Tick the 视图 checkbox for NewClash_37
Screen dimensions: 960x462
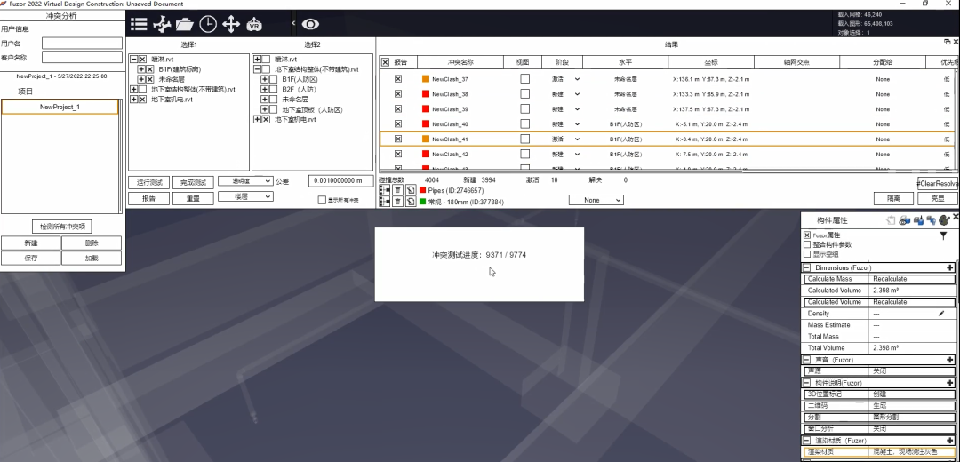(524, 79)
